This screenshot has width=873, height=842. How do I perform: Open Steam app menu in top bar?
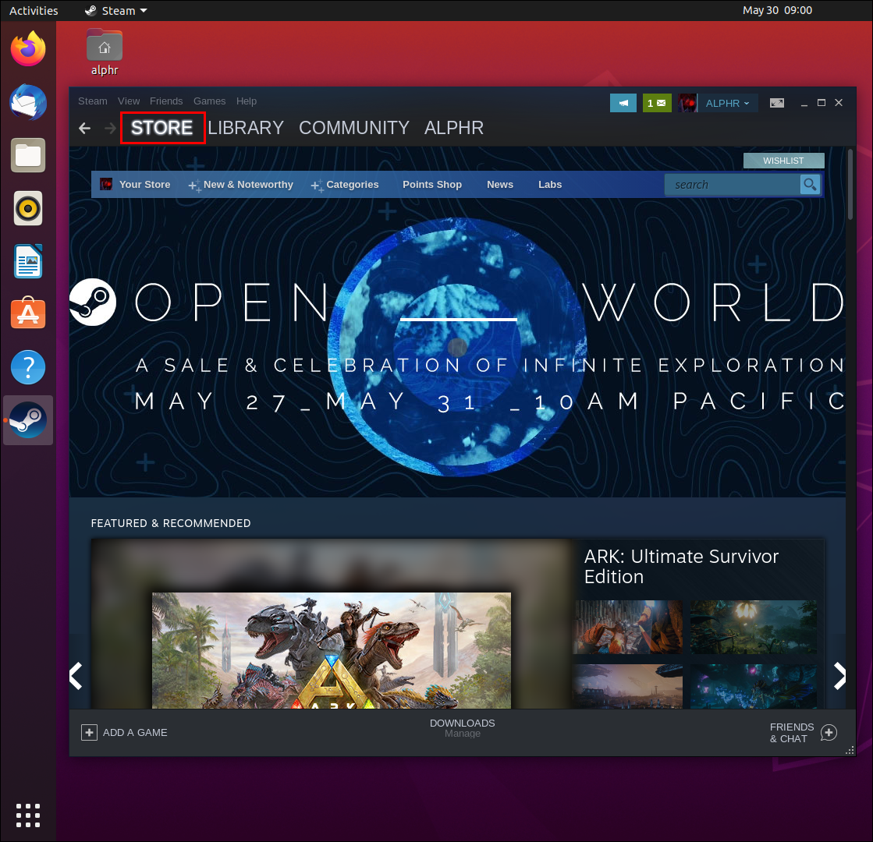click(x=115, y=11)
